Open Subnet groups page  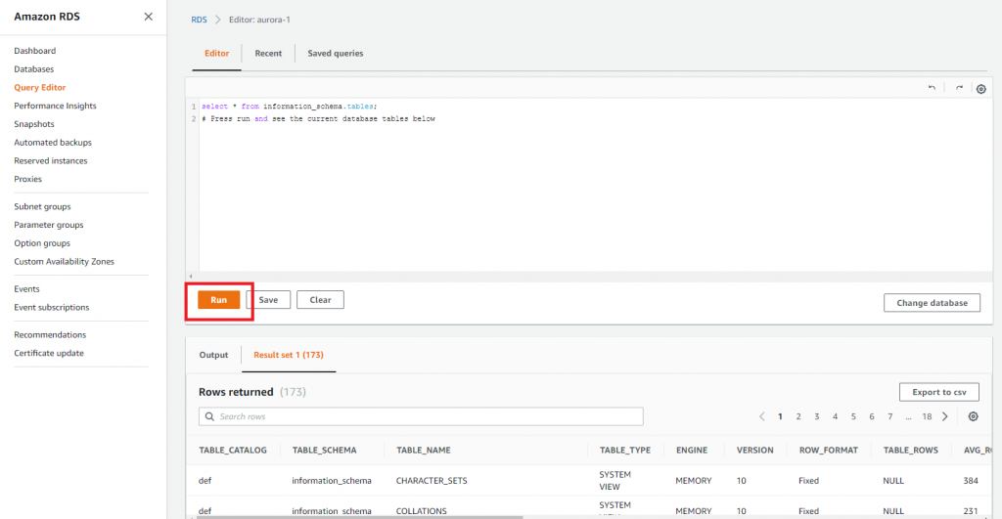[42, 206]
